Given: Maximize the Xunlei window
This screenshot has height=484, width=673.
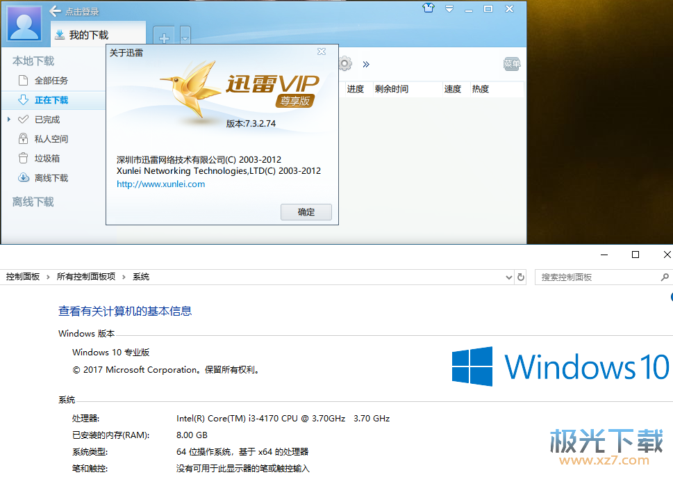Looking at the screenshot, I should tap(488, 8).
